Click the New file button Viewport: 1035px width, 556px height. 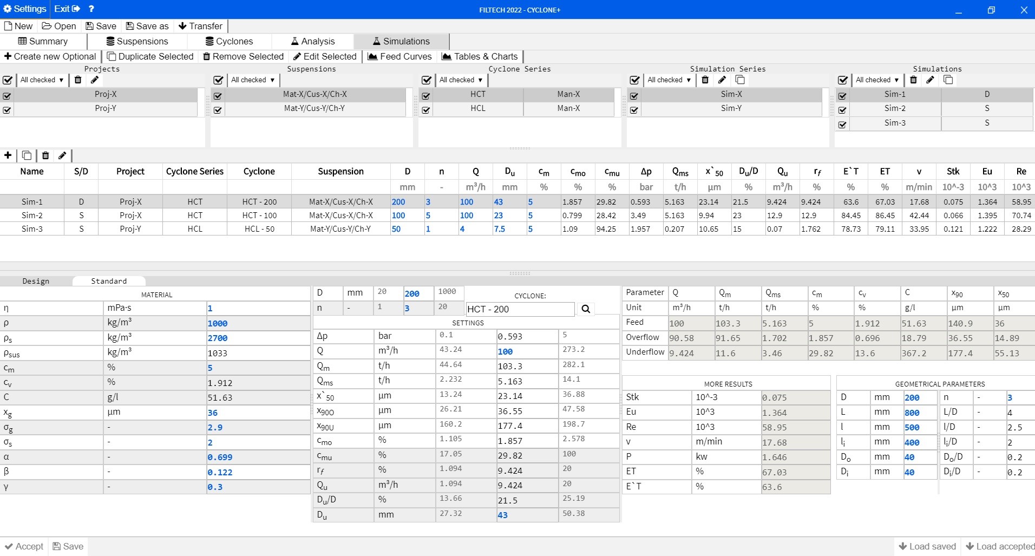pyautogui.click(x=18, y=26)
